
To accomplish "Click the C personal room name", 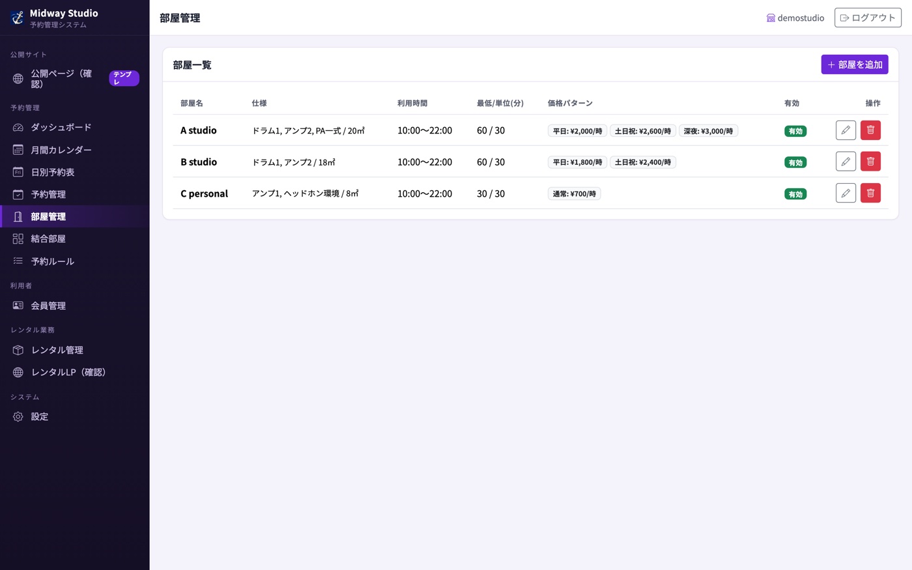I will tap(204, 193).
